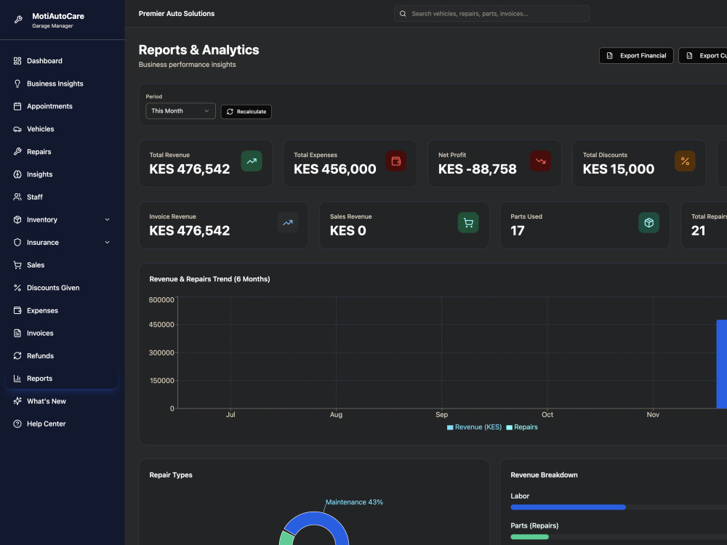Image resolution: width=727 pixels, height=545 pixels.
Task: Click the Net Profit trending-down icon
Action: click(x=541, y=161)
